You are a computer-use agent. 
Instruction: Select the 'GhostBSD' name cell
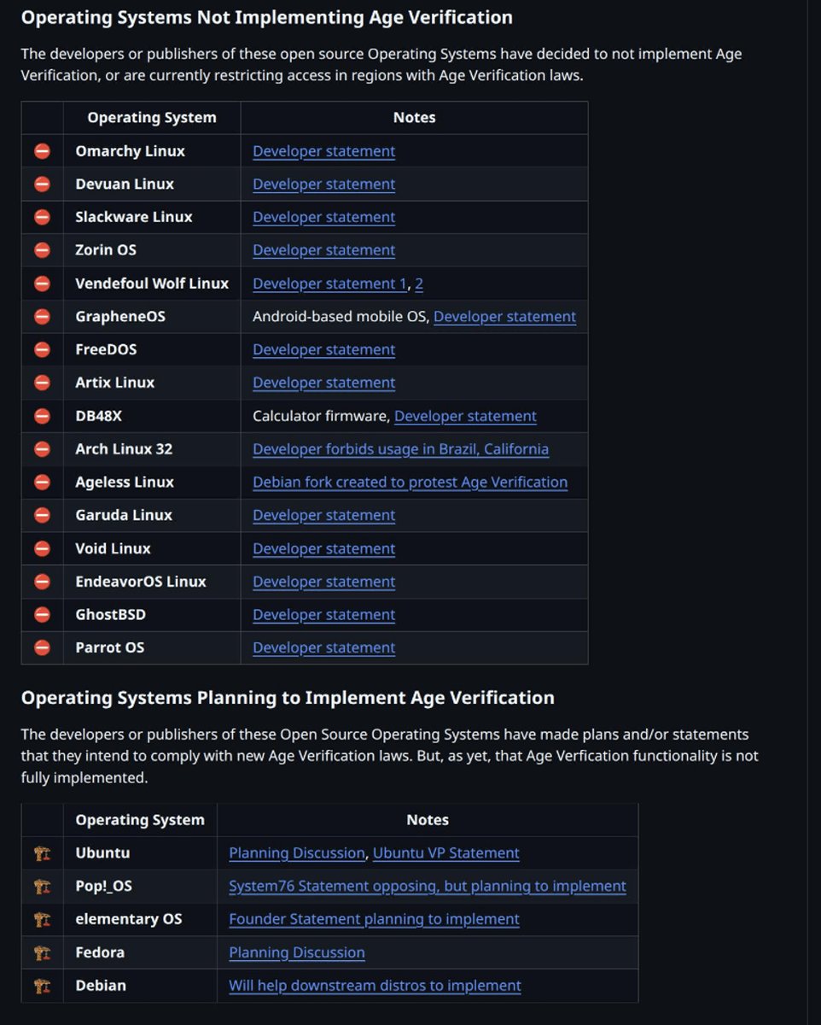point(152,615)
